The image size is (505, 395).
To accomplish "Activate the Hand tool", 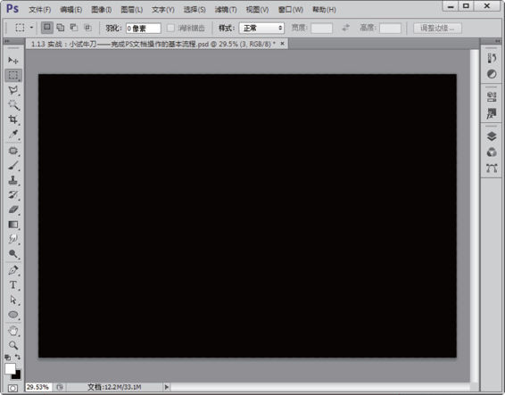I will click(13, 331).
